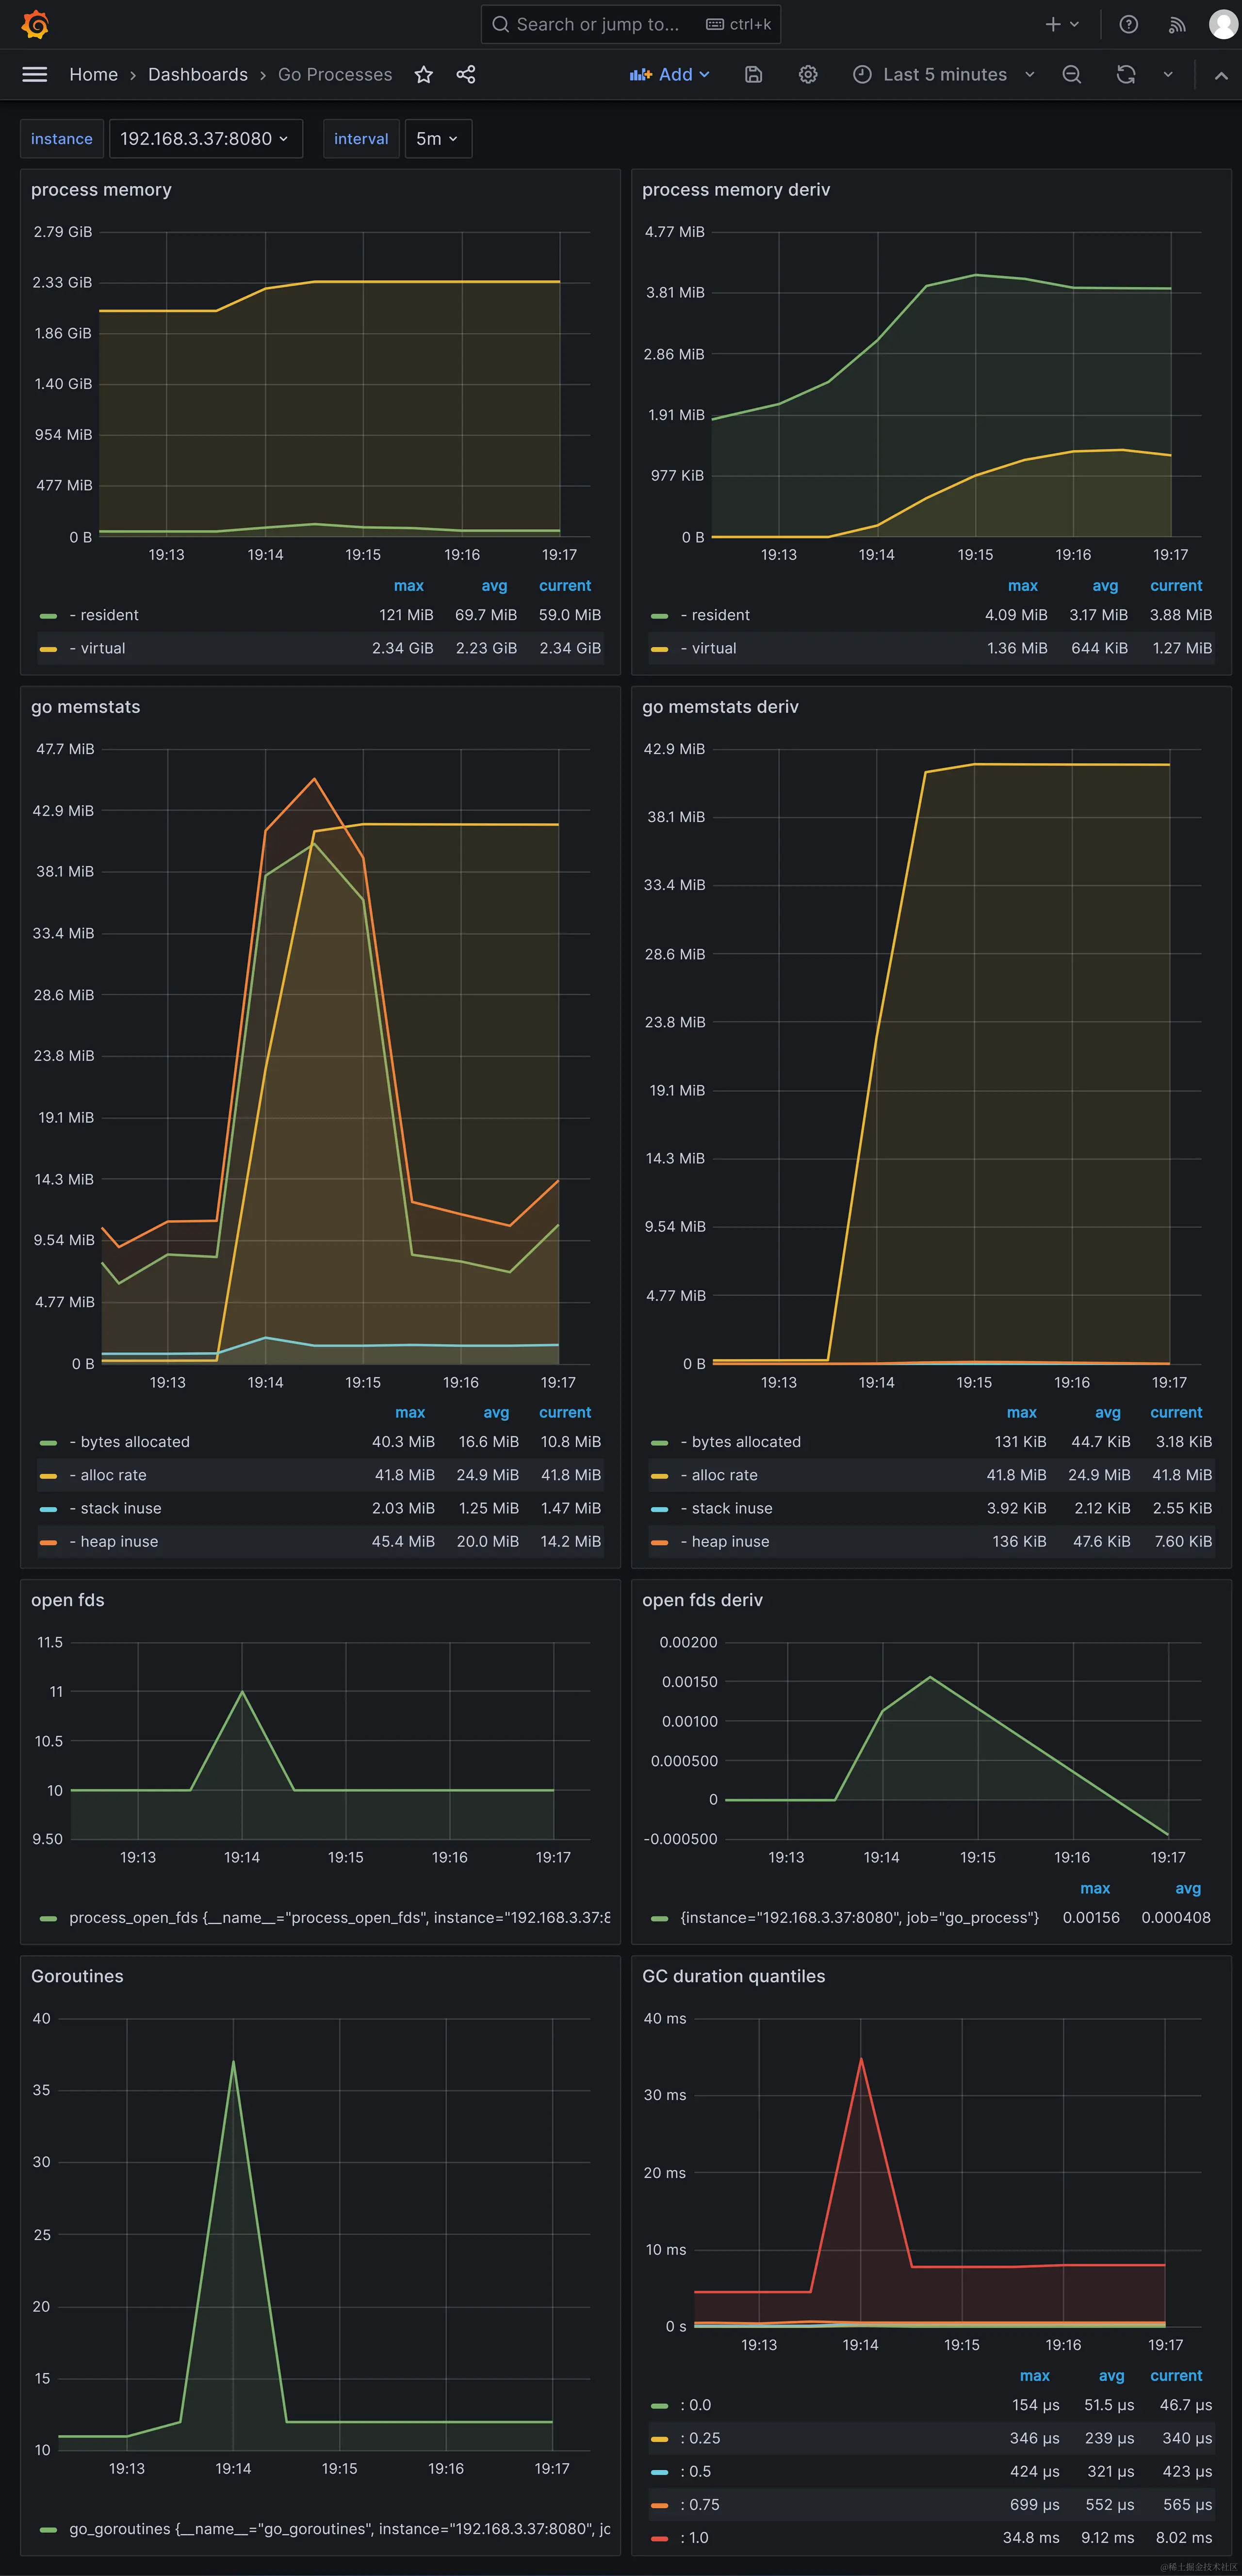This screenshot has height=2576, width=1242.
Task: Open dashboard settings gear
Action: pos(808,74)
